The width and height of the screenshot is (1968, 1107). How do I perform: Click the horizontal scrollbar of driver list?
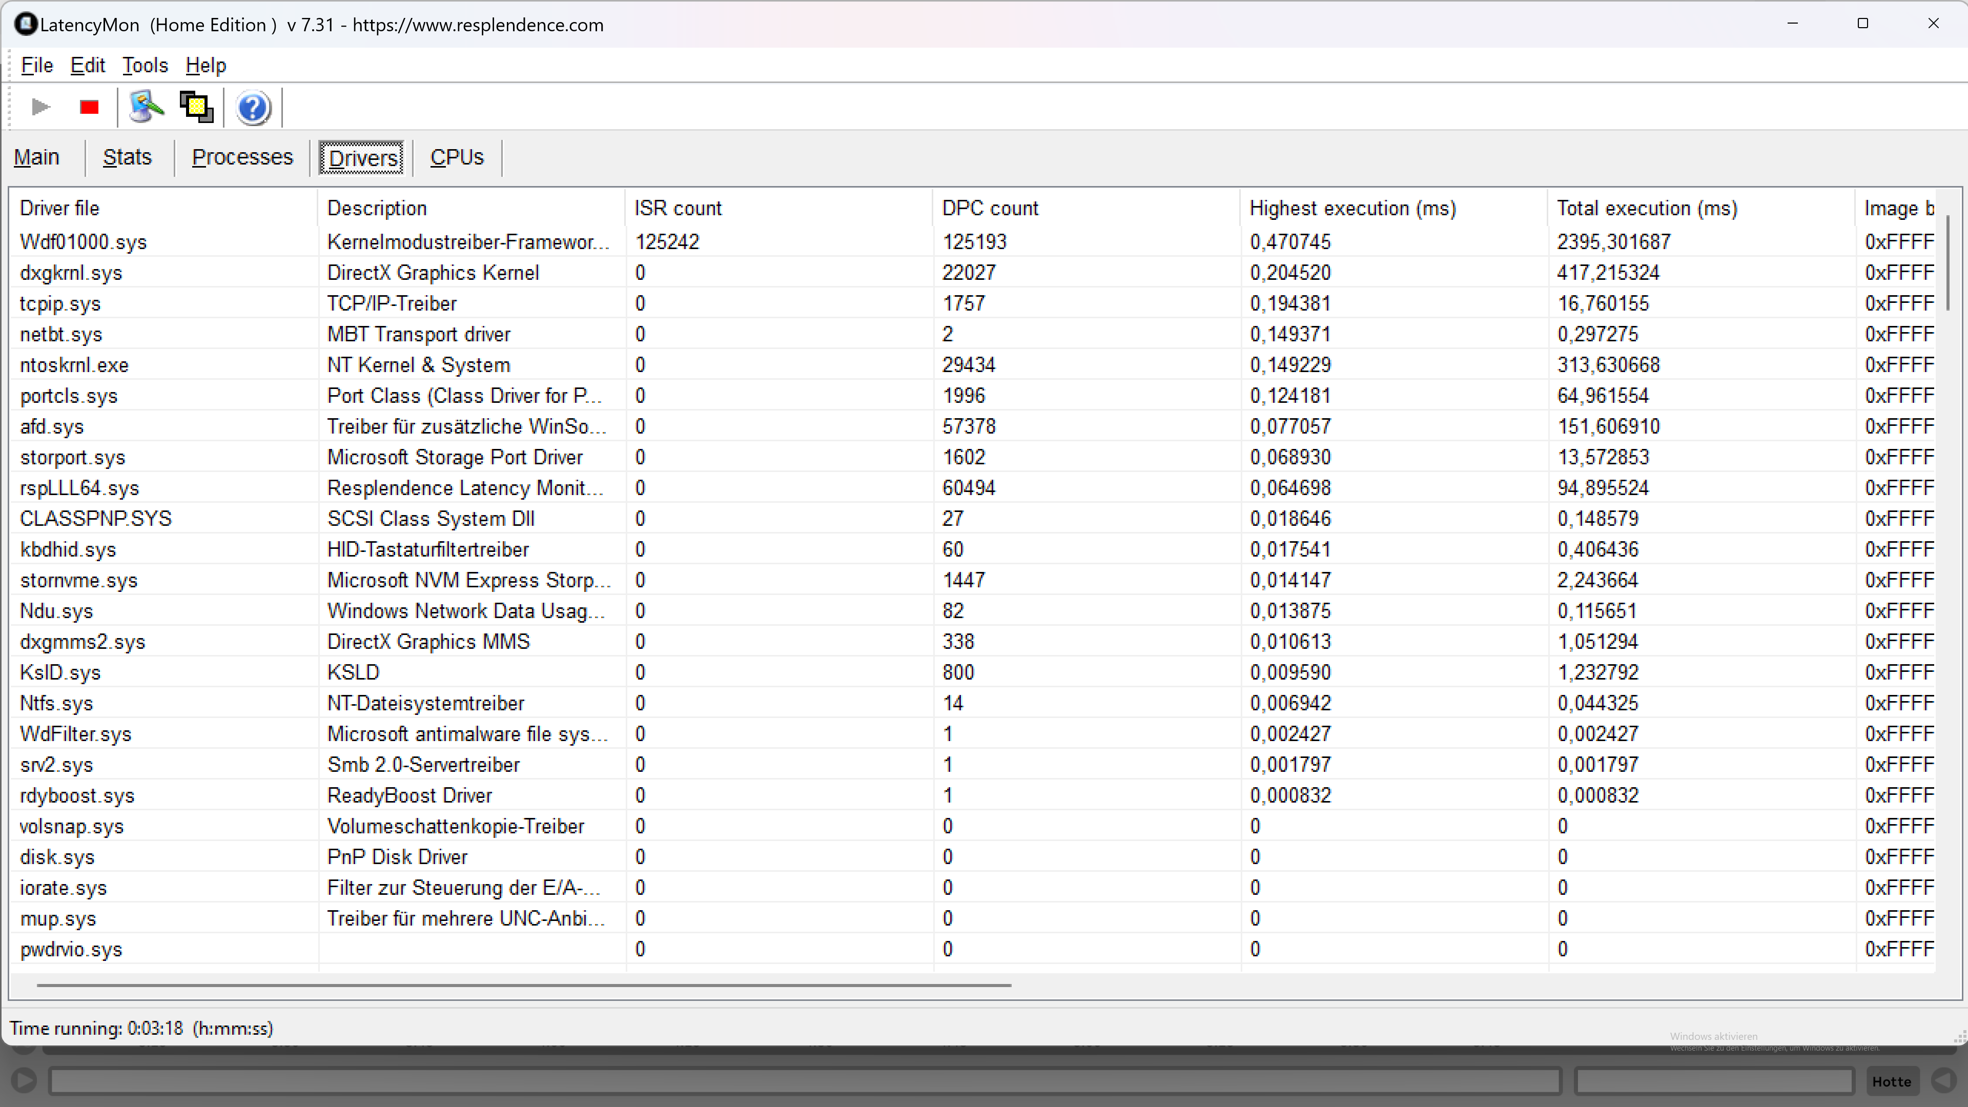click(x=524, y=985)
